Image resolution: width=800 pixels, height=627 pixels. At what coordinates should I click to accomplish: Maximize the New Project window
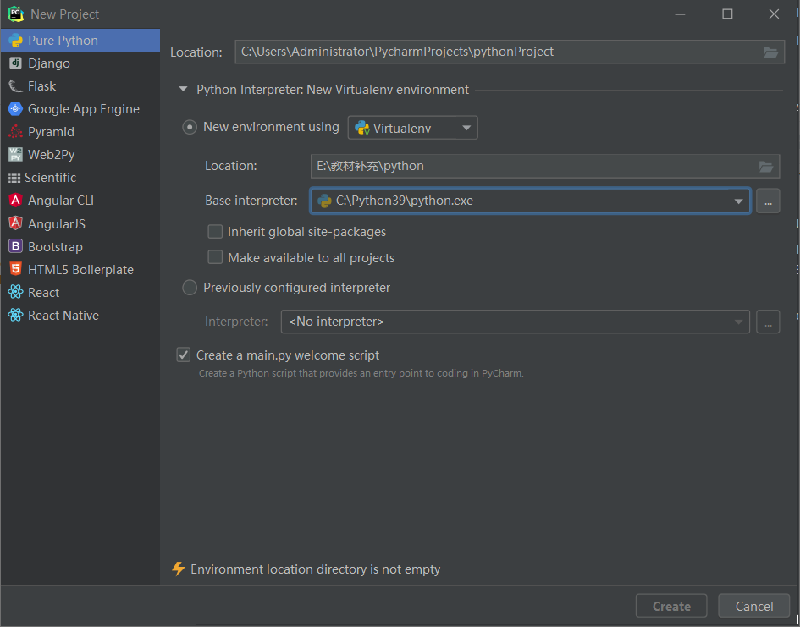[x=727, y=14]
